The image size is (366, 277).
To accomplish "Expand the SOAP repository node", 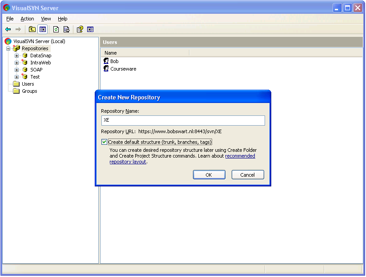I will click(x=16, y=70).
